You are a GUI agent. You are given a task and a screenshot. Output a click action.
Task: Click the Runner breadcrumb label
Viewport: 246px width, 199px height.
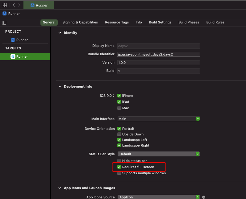[14, 14]
